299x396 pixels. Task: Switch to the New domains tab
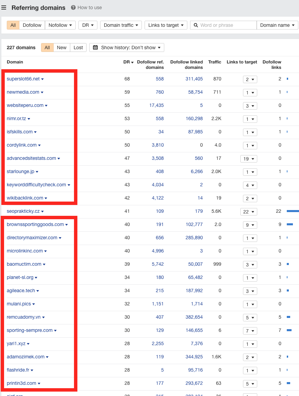pyautogui.click(x=62, y=48)
